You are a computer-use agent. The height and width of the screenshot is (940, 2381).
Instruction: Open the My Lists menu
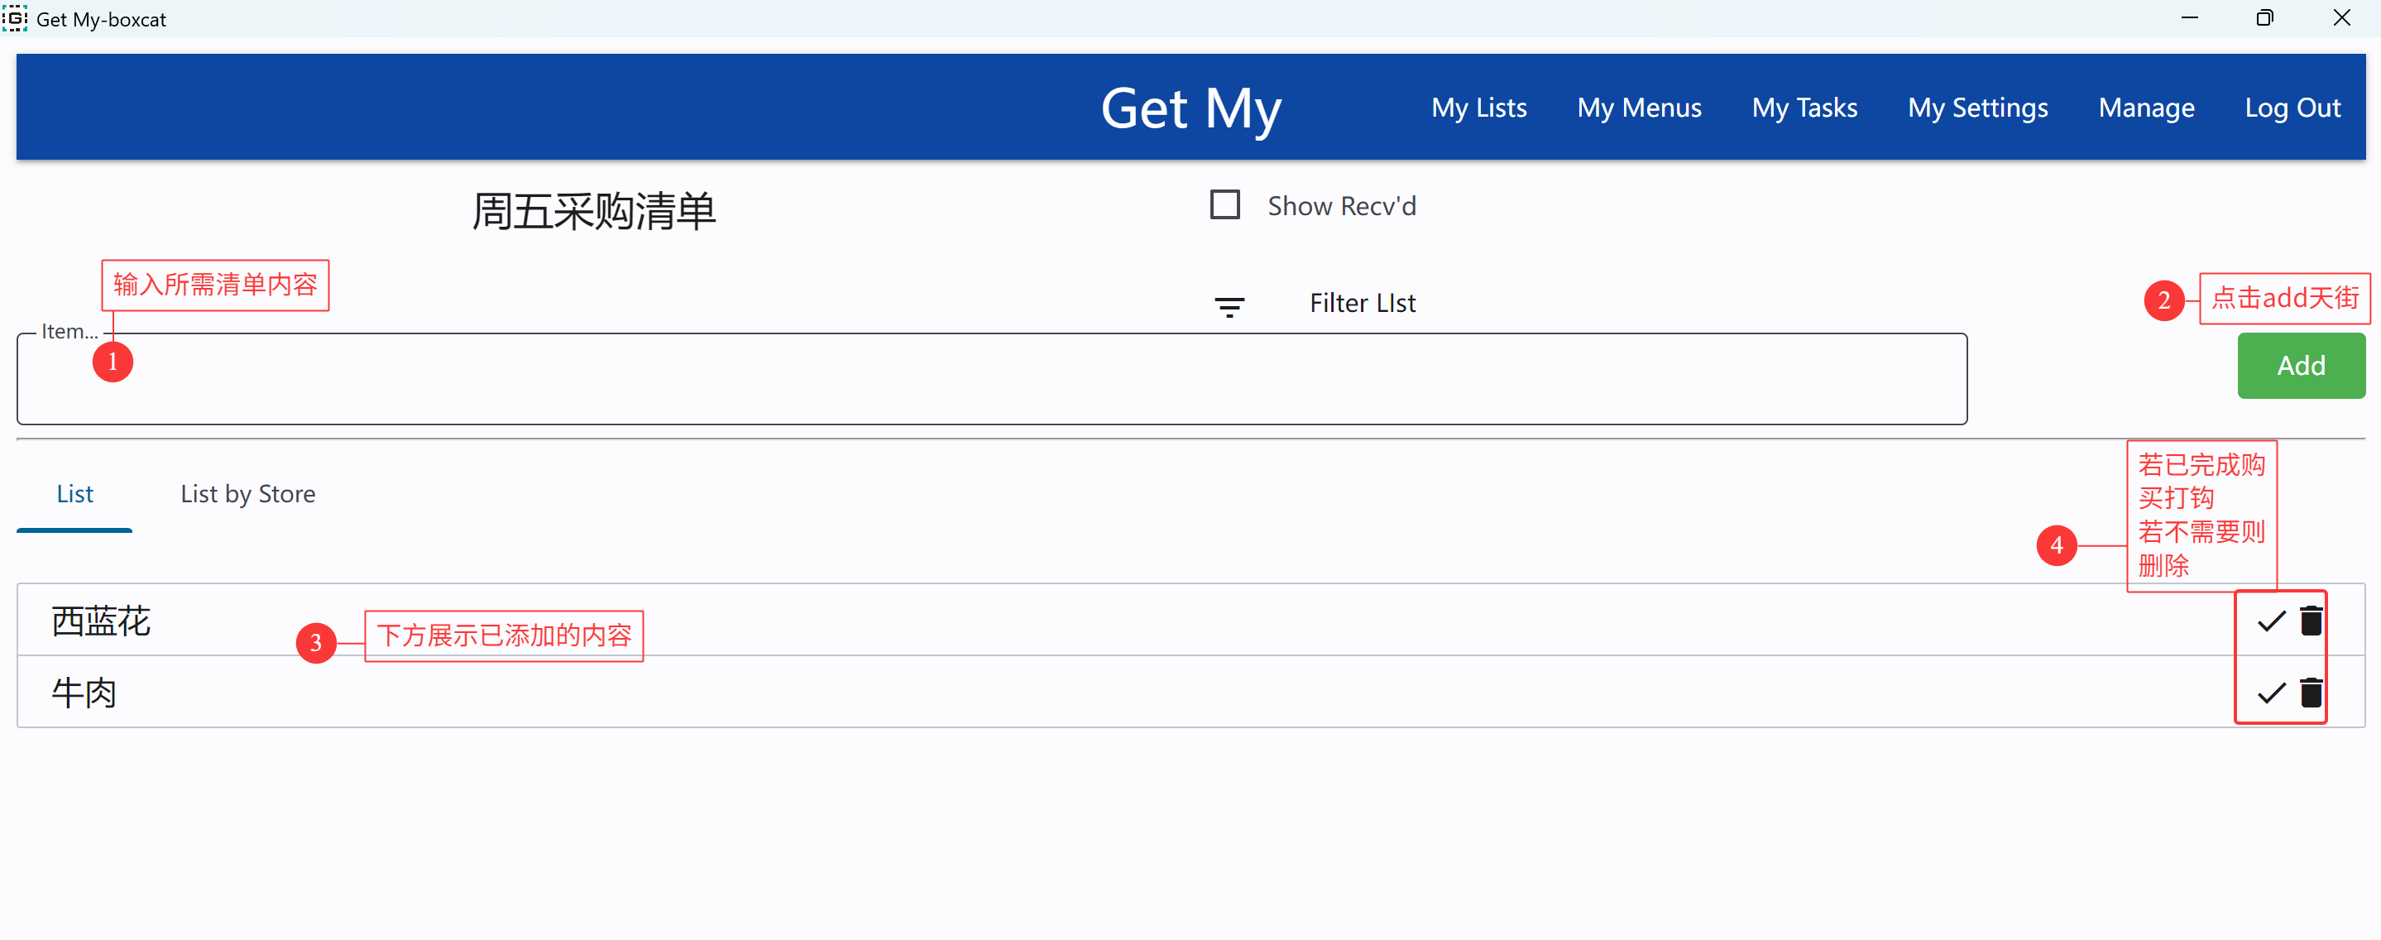[1478, 108]
